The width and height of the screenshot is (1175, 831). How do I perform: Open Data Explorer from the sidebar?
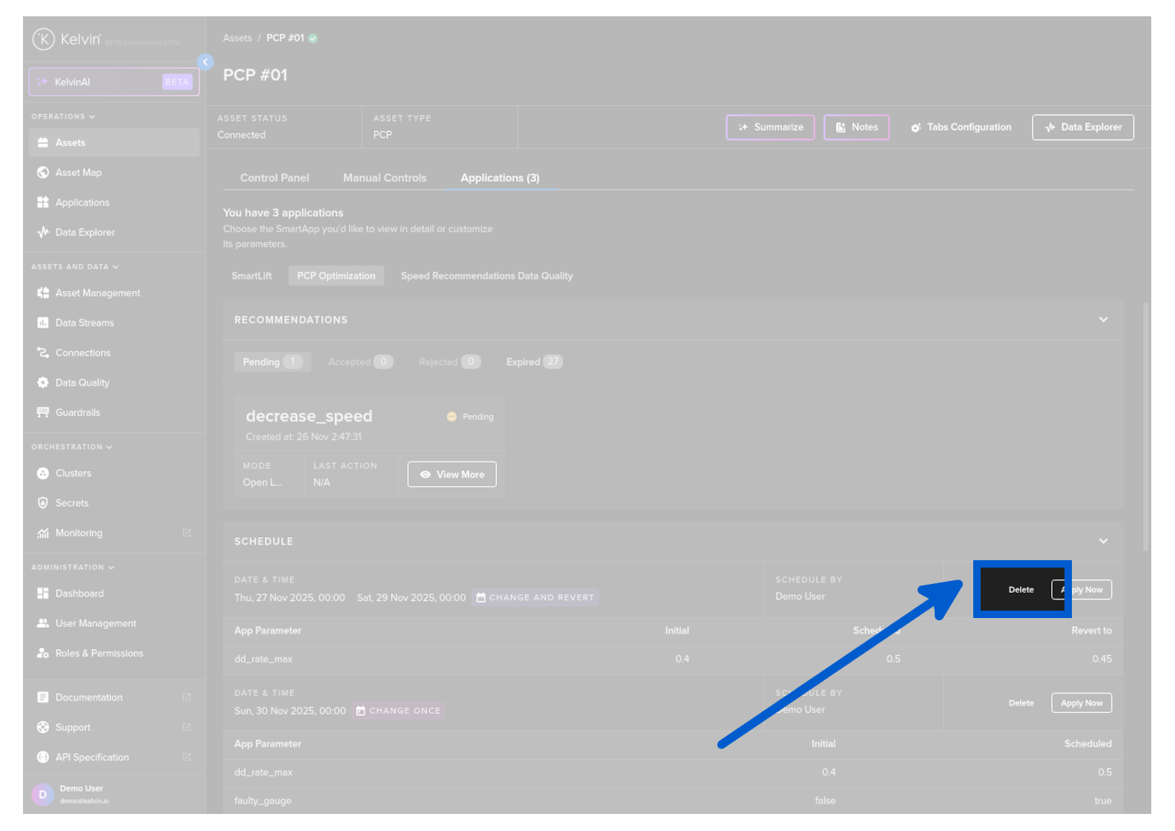pos(85,232)
